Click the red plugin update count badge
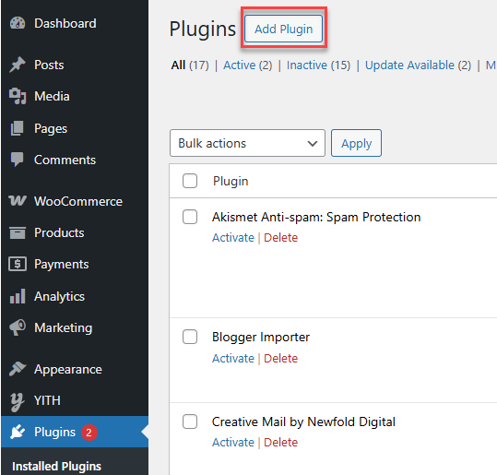The height and width of the screenshot is (475, 497). tap(89, 433)
